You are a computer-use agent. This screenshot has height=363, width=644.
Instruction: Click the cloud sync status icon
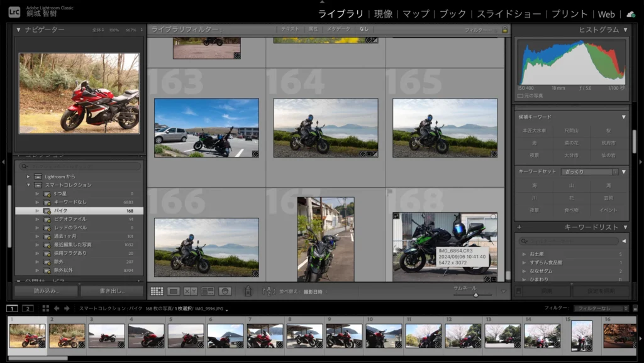coord(631,14)
